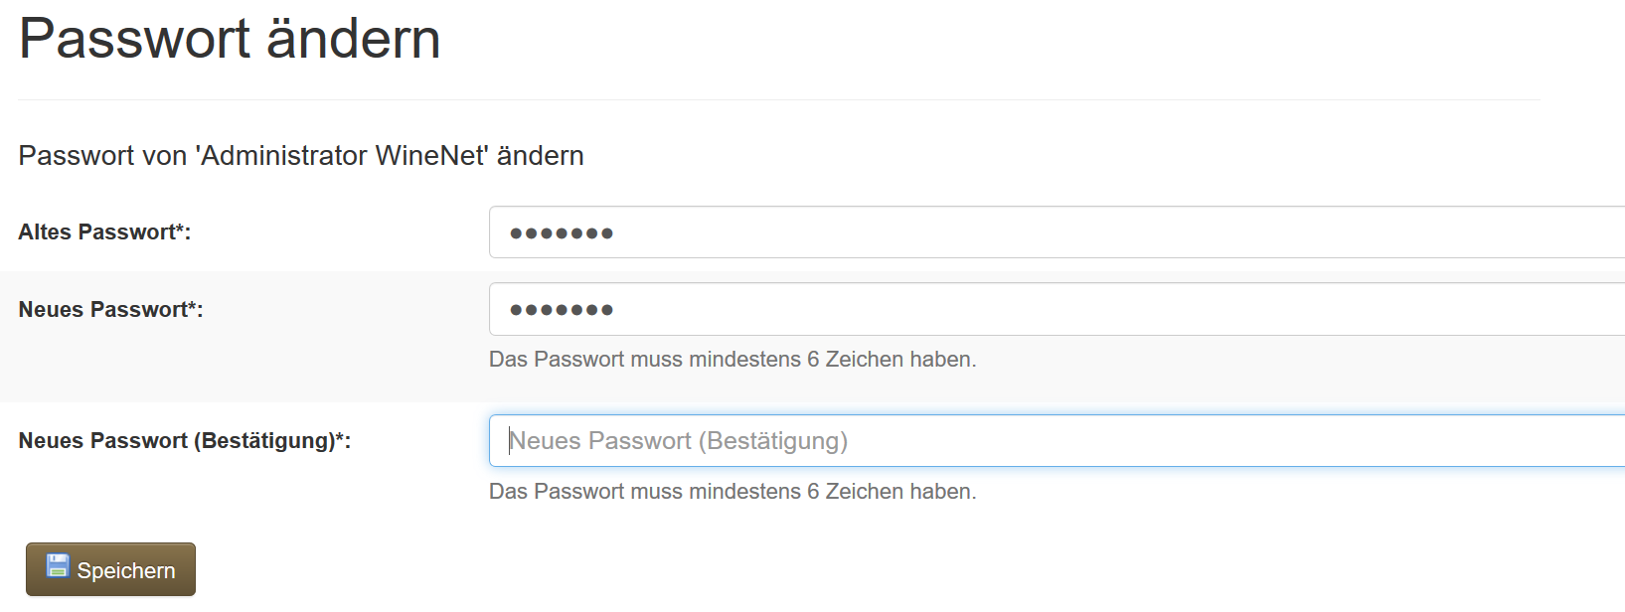1625x612 pixels.
Task: Click the 'Neues Passwort (Bestätigung)*:' label
Action: click(184, 441)
